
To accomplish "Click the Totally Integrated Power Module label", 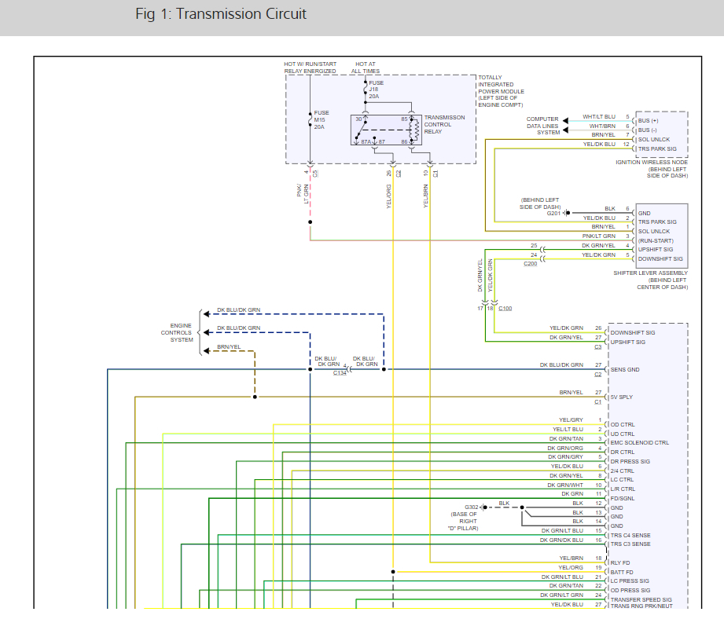I will [501, 91].
